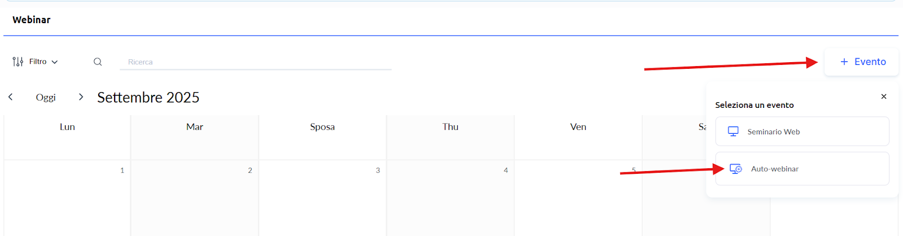Expand the Filtro dropdown chevron

click(55, 62)
